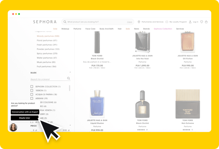Select Woody perfumes (508) filter
The height and width of the screenshot is (149, 219).
48,36
